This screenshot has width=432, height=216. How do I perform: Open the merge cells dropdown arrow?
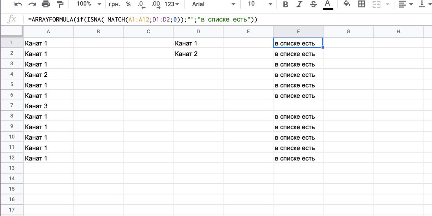click(x=387, y=4)
